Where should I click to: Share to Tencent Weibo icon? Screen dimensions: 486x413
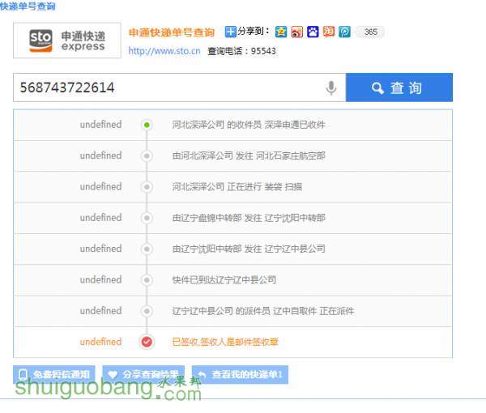pos(344,32)
